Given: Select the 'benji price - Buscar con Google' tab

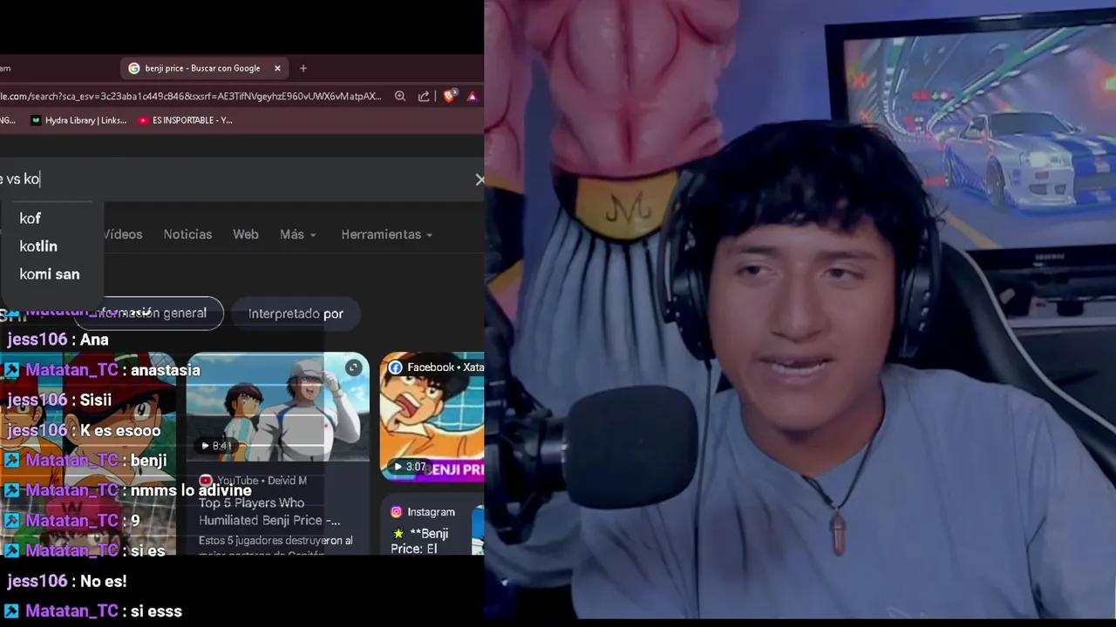Looking at the screenshot, I should coord(206,68).
